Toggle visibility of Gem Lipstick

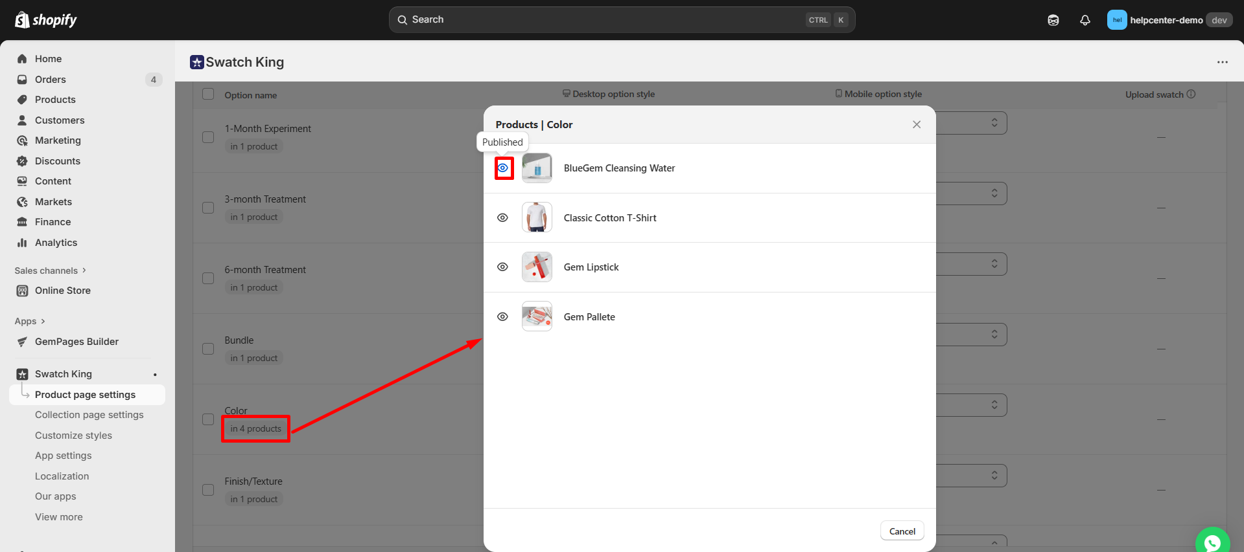tap(502, 267)
